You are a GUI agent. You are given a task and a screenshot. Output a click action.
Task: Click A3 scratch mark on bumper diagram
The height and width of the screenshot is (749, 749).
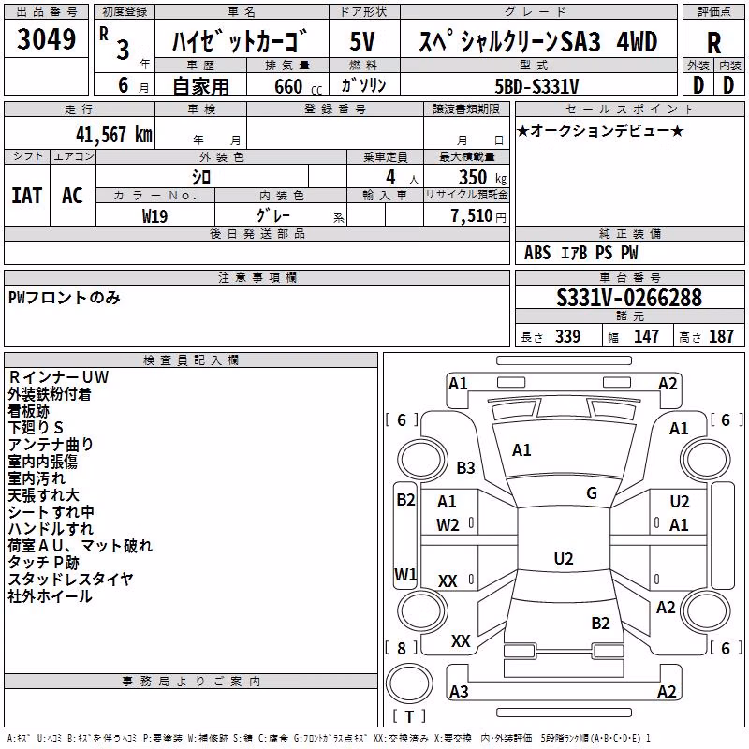459,691
